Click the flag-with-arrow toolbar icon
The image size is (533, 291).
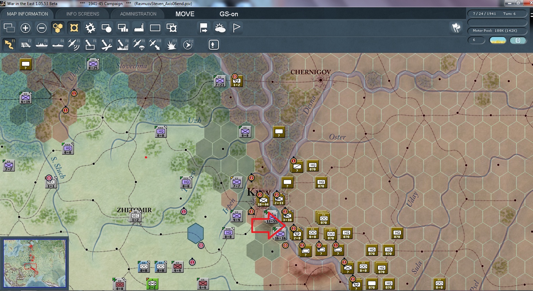204,28
